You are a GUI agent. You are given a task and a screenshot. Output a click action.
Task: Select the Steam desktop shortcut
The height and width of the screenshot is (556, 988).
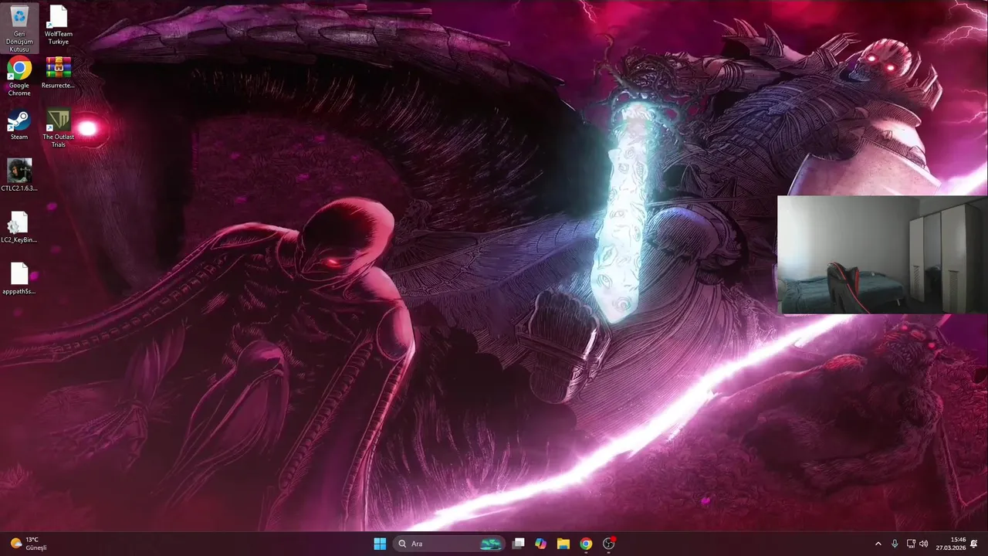[x=19, y=125]
